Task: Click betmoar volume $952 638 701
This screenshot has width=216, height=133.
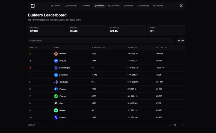Action: [x=133, y=54]
